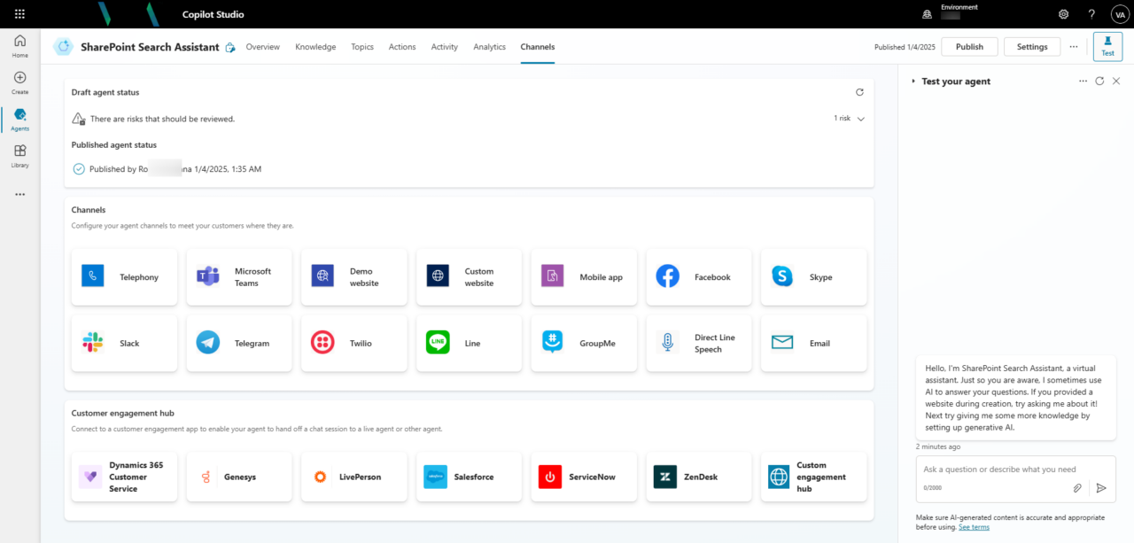The width and height of the screenshot is (1134, 543).
Task: Close the Test your agent panel
Action: click(1116, 81)
